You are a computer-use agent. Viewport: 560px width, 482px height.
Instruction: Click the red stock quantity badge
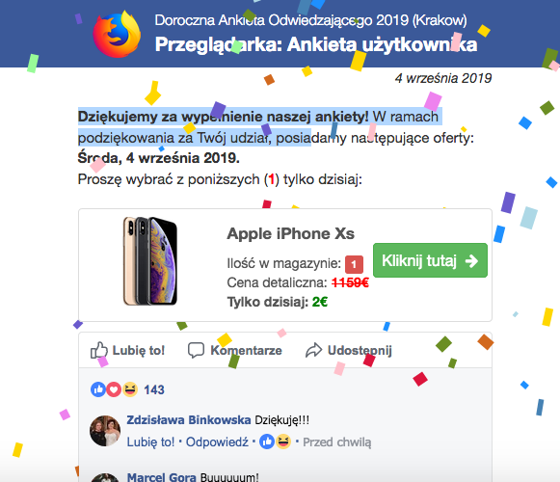(x=354, y=264)
